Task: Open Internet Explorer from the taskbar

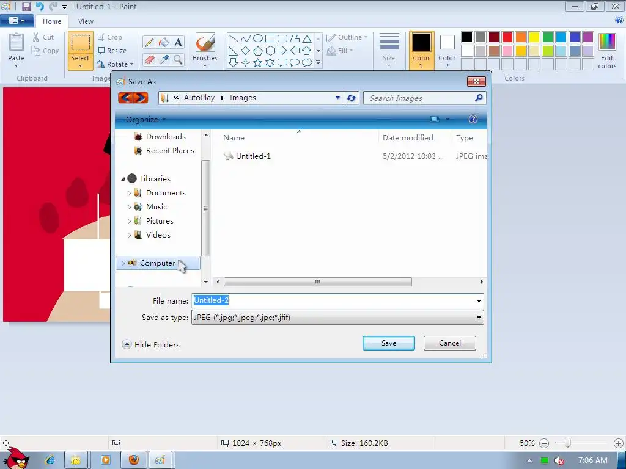Action: click(50, 460)
